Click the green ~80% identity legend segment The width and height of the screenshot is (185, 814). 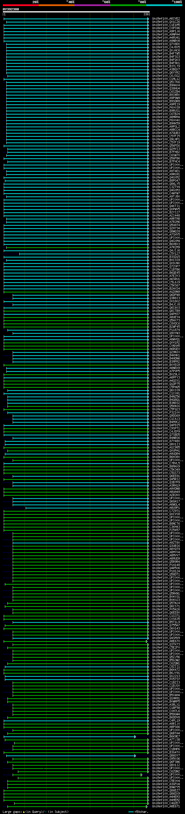pos(128,5)
